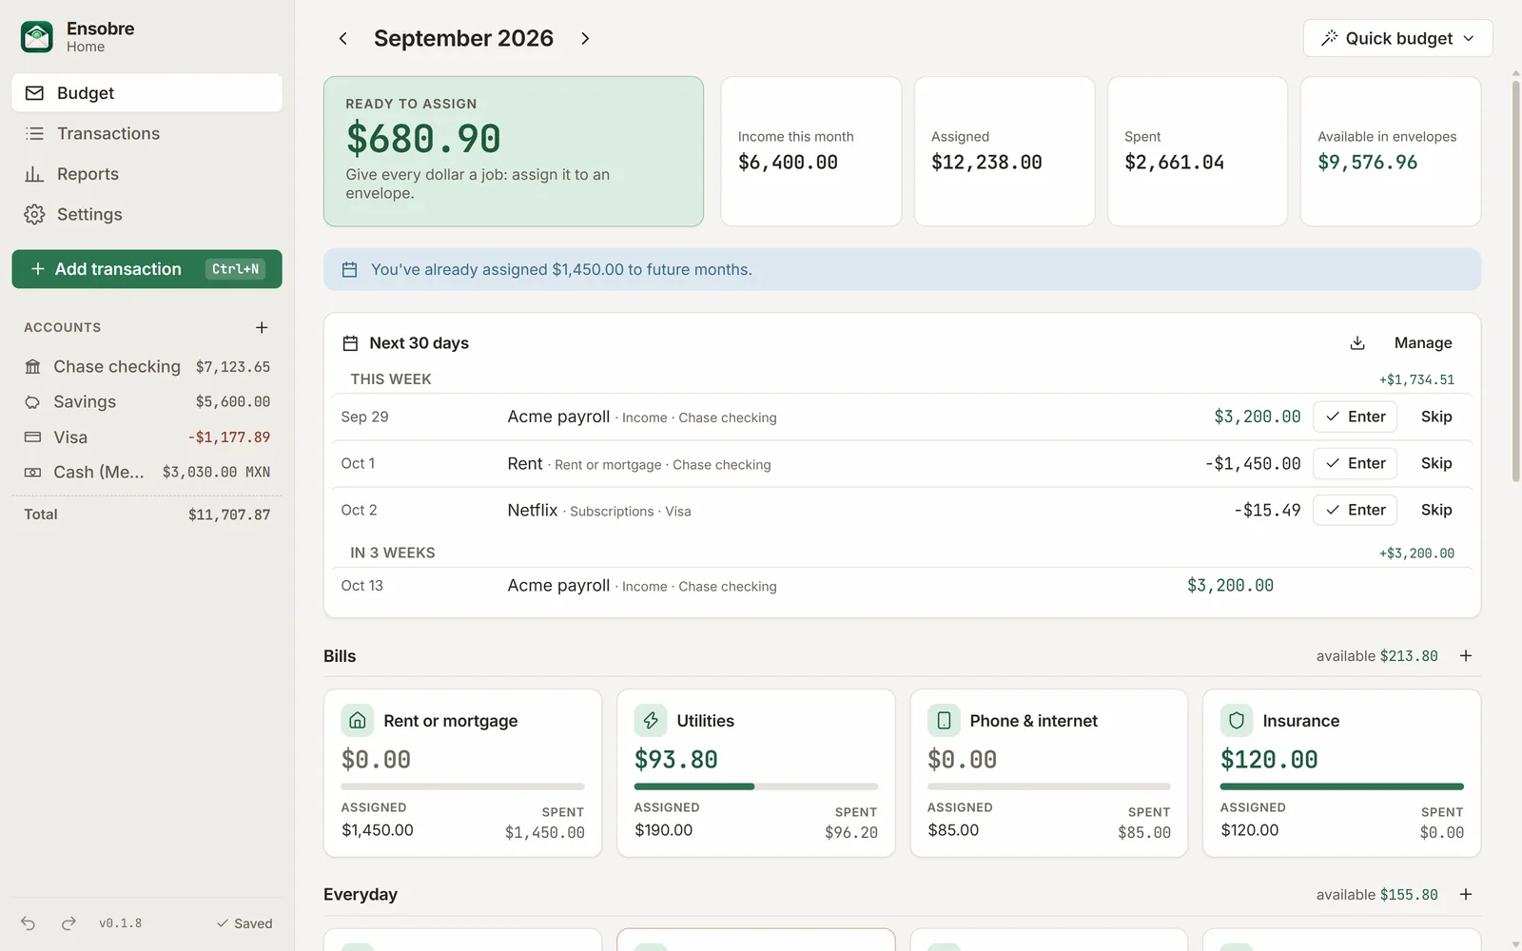Click the Utilities progress bar
Viewport: 1522px width, 951px height.
coord(756,786)
